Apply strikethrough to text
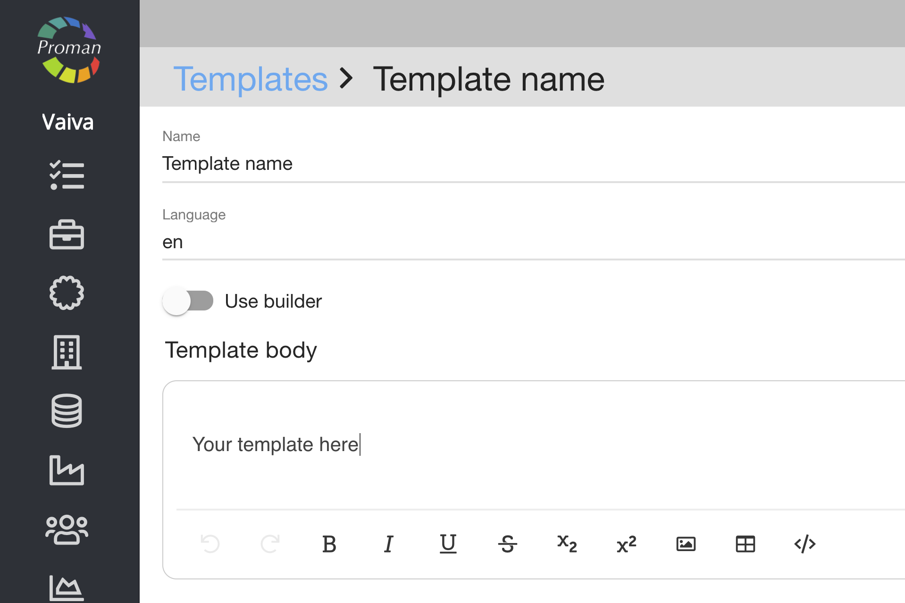This screenshot has height=603, width=905. click(507, 544)
